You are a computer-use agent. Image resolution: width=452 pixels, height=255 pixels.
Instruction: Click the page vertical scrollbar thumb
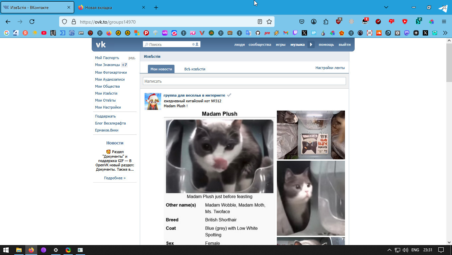(x=449, y=63)
